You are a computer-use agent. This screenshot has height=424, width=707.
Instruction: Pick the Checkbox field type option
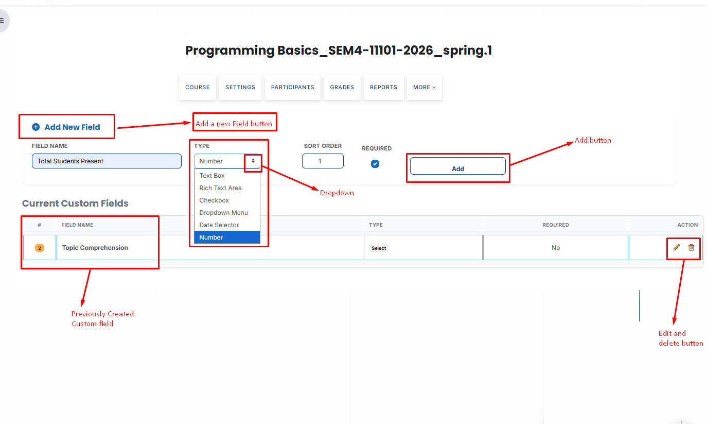click(227, 200)
